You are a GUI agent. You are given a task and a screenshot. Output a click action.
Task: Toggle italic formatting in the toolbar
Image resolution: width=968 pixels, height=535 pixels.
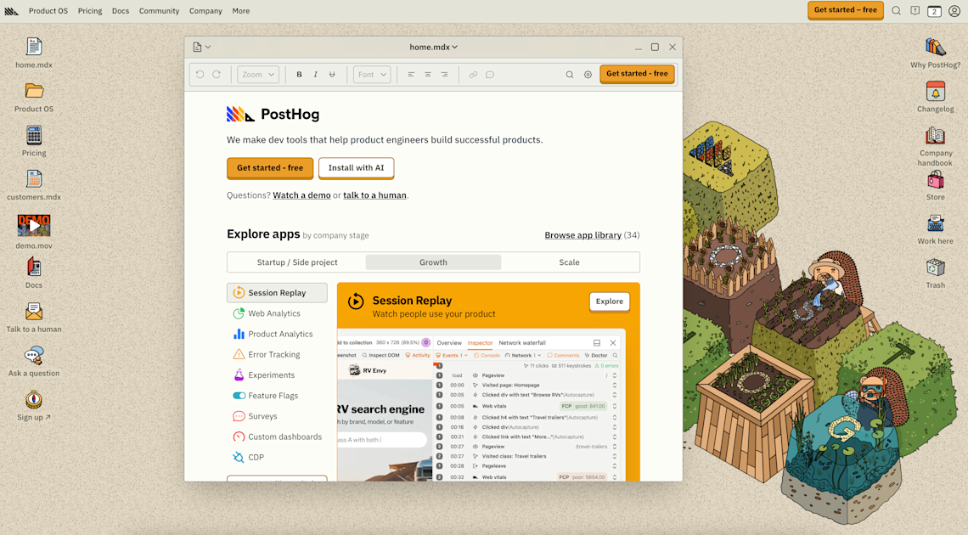click(x=315, y=74)
